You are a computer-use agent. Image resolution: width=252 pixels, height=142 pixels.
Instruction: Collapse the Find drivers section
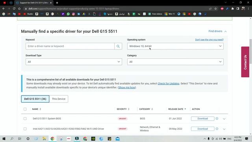point(218,31)
